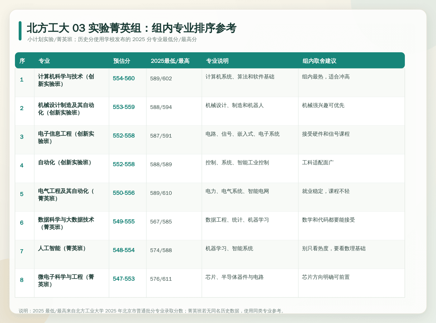Select 数据科学与大数据技术（菁英班） major cell
Screen dimensions: 436x323
pyautogui.click(x=66, y=223)
